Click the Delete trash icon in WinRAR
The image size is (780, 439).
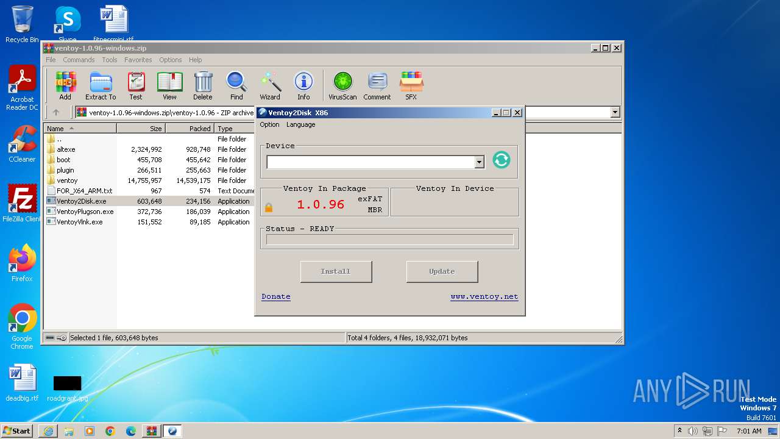(x=203, y=86)
